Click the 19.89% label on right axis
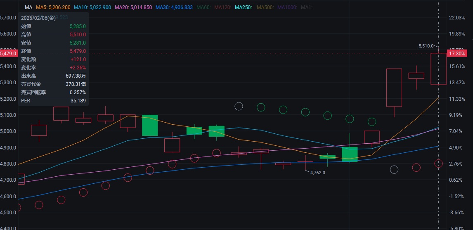Image resolution: width=473 pixels, height=230 pixels. click(457, 33)
